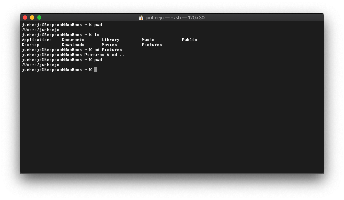Click the 'ls' command text
This screenshot has width=344, height=200.
pyautogui.click(x=97, y=35)
